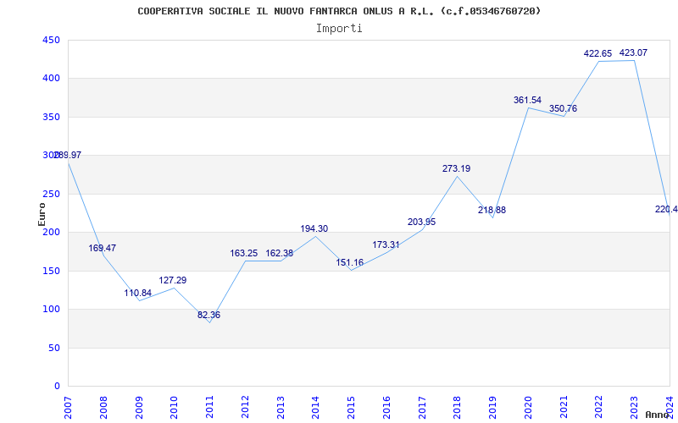This screenshot has height=423, width=678.
Task: Click the 2023 x-axis year label
Action: coord(634,408)
